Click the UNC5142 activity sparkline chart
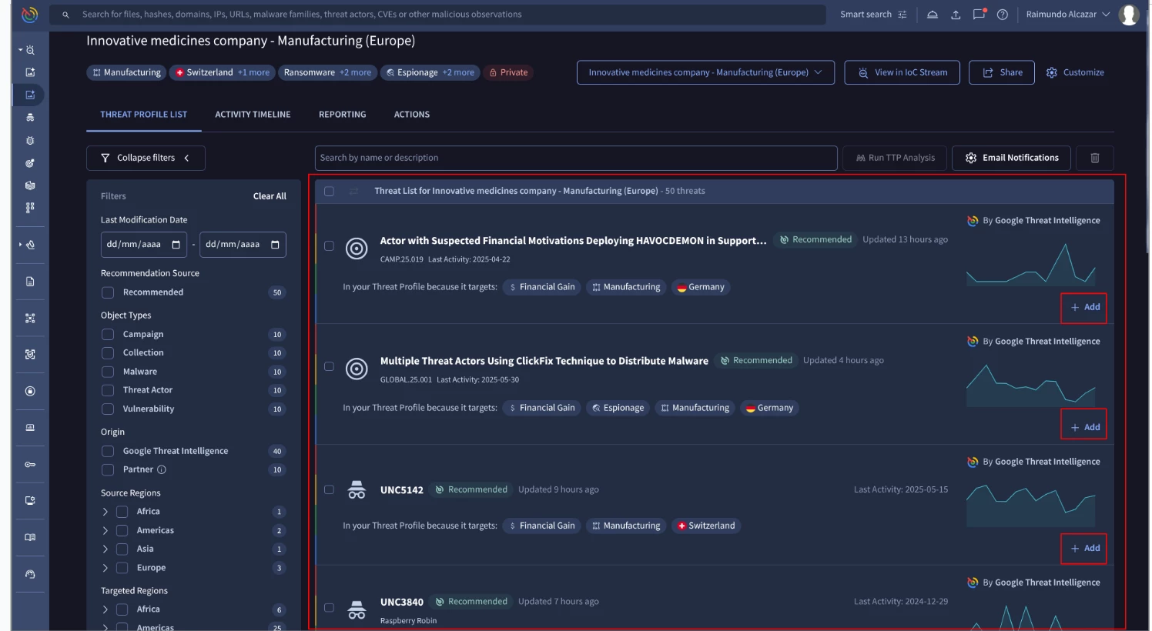The width and height of the screenshot is (1152, 631). [x=1031, y=505]
